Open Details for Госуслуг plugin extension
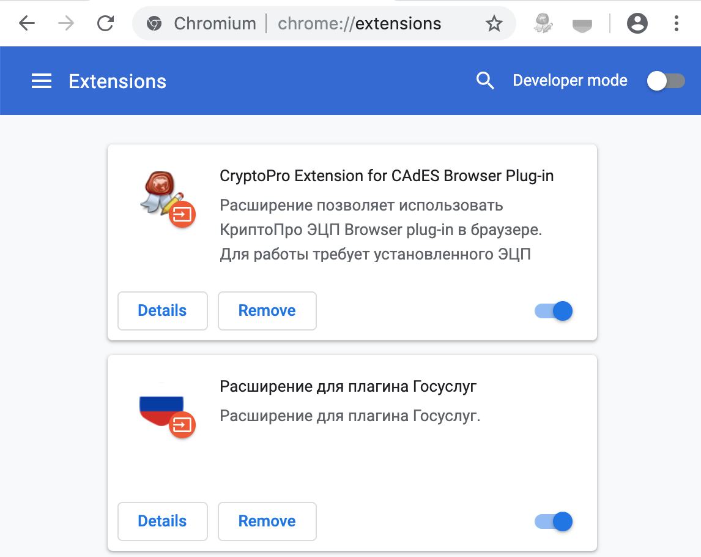Screen dimensions: 701x557 pyautogui.click(x=162, y=521)
